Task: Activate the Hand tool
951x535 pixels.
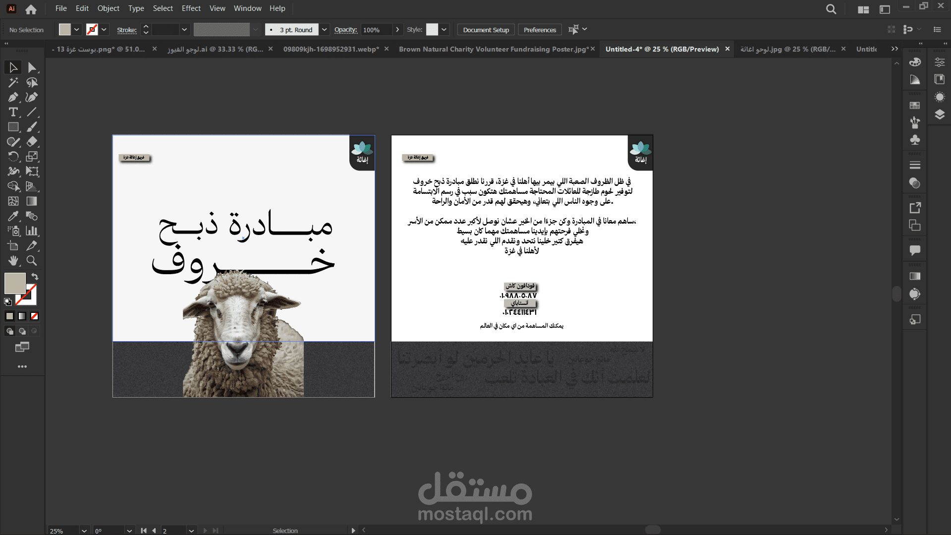Action: pyautogui.click(x=13, y=261)
